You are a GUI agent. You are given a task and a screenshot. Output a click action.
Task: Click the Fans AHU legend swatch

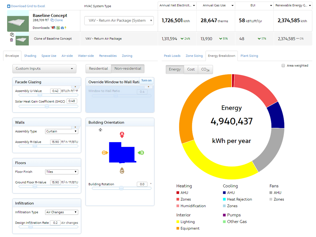[271, 193]
